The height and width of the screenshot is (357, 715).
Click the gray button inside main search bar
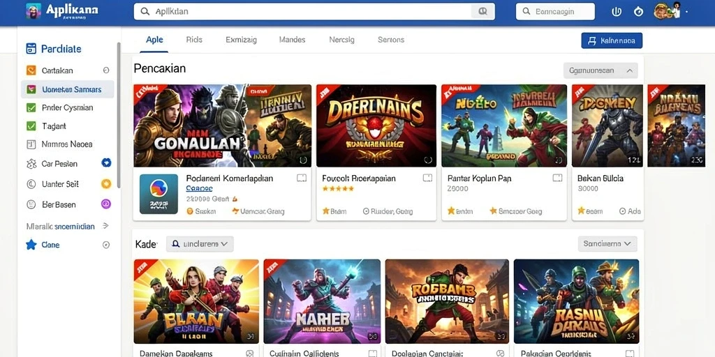(482, 11)
